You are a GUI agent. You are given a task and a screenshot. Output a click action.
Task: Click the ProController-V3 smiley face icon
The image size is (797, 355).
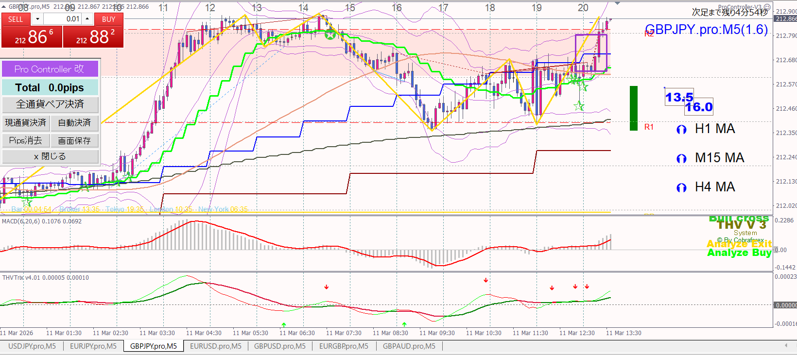(x=767, y=7)
